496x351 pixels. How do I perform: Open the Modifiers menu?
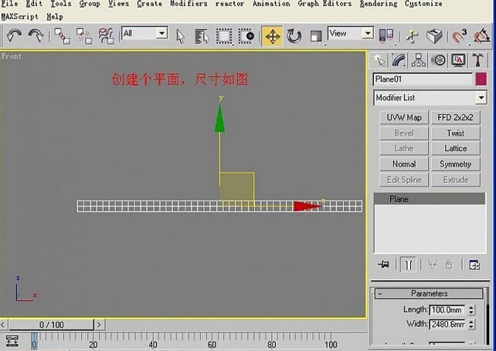(x=189, y=4)
